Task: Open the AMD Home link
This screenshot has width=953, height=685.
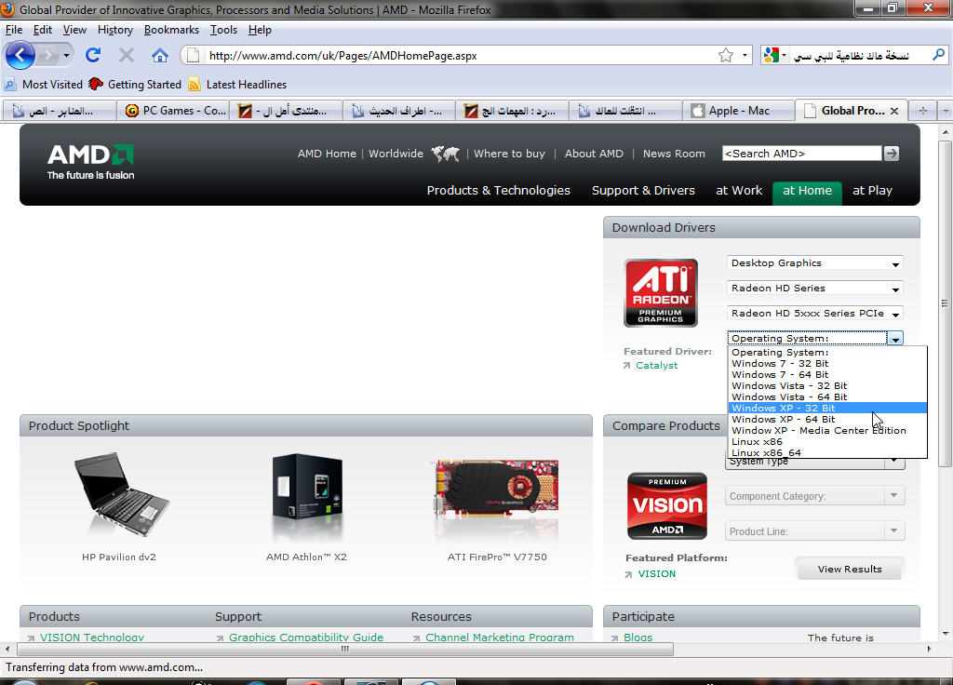Action: [327, 154]
